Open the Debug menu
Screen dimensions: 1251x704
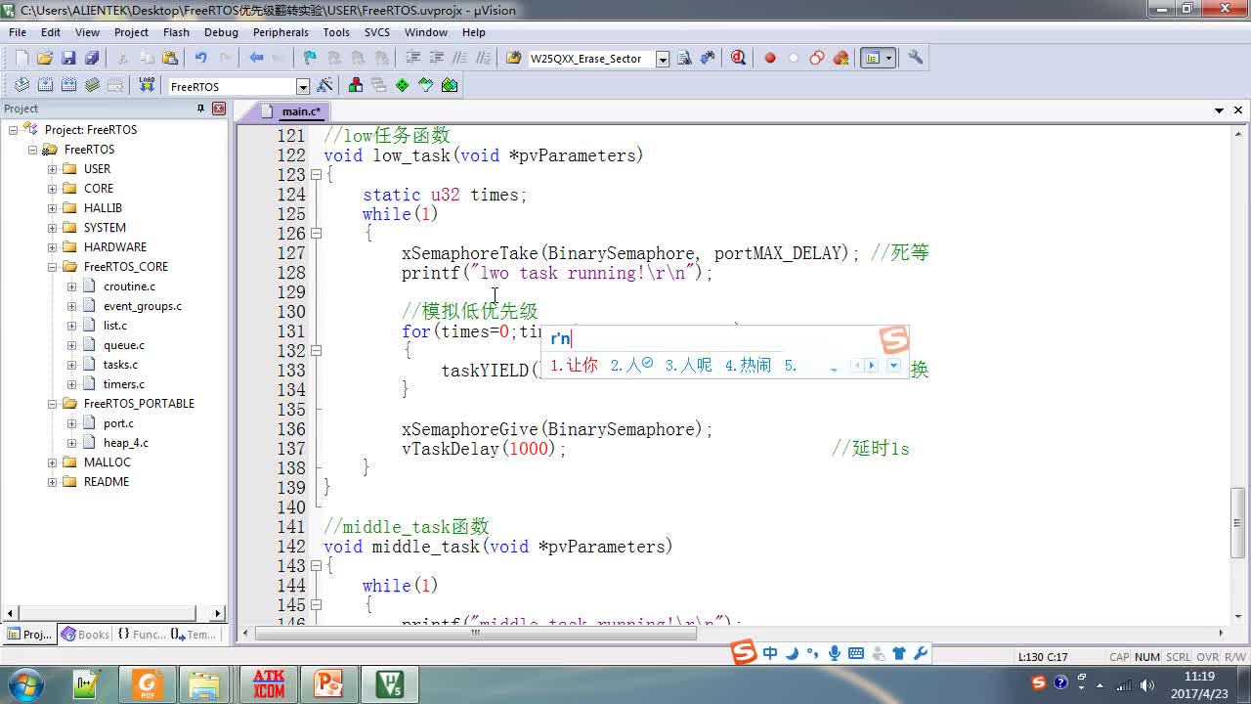[x=221, y=32]
